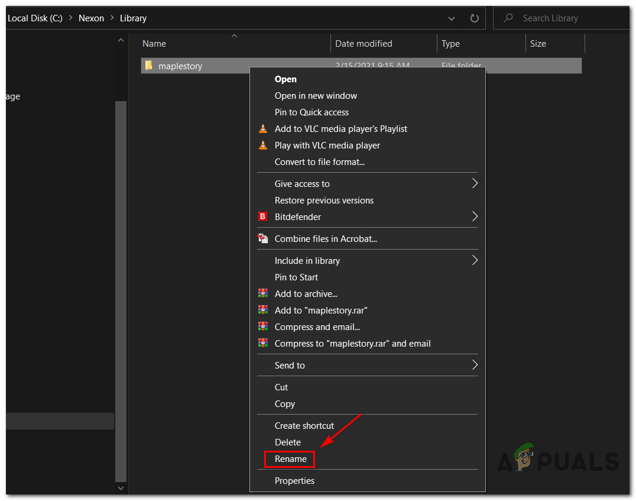
Task: Click the maplestory folder icon
Action: 149,66
